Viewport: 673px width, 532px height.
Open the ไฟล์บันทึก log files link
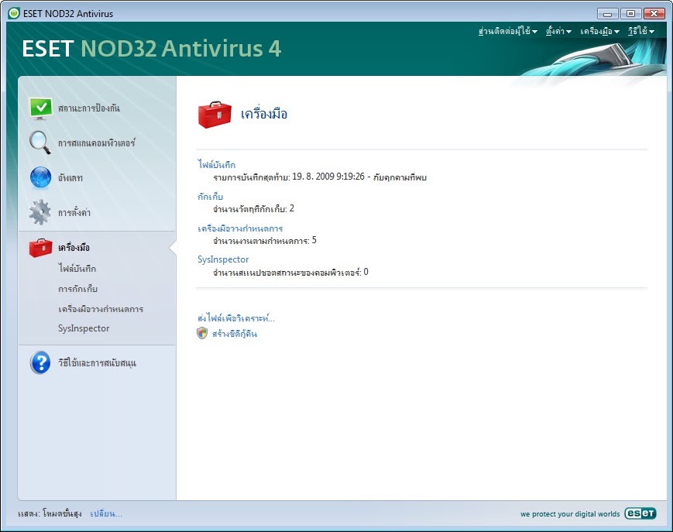coord(215,164)
